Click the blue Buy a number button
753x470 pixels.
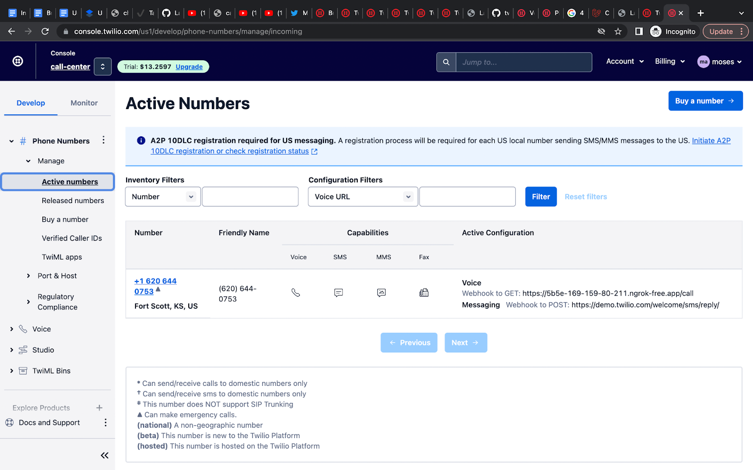click(705, 101)
